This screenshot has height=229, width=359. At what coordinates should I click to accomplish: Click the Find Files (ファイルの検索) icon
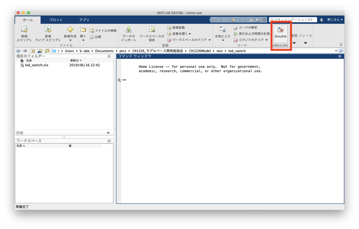click(x=92, y=31)
